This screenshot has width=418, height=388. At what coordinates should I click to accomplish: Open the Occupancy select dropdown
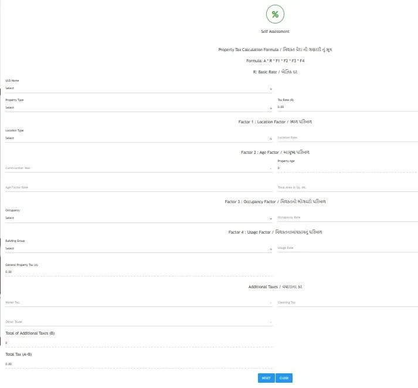[x=138, y=218]
